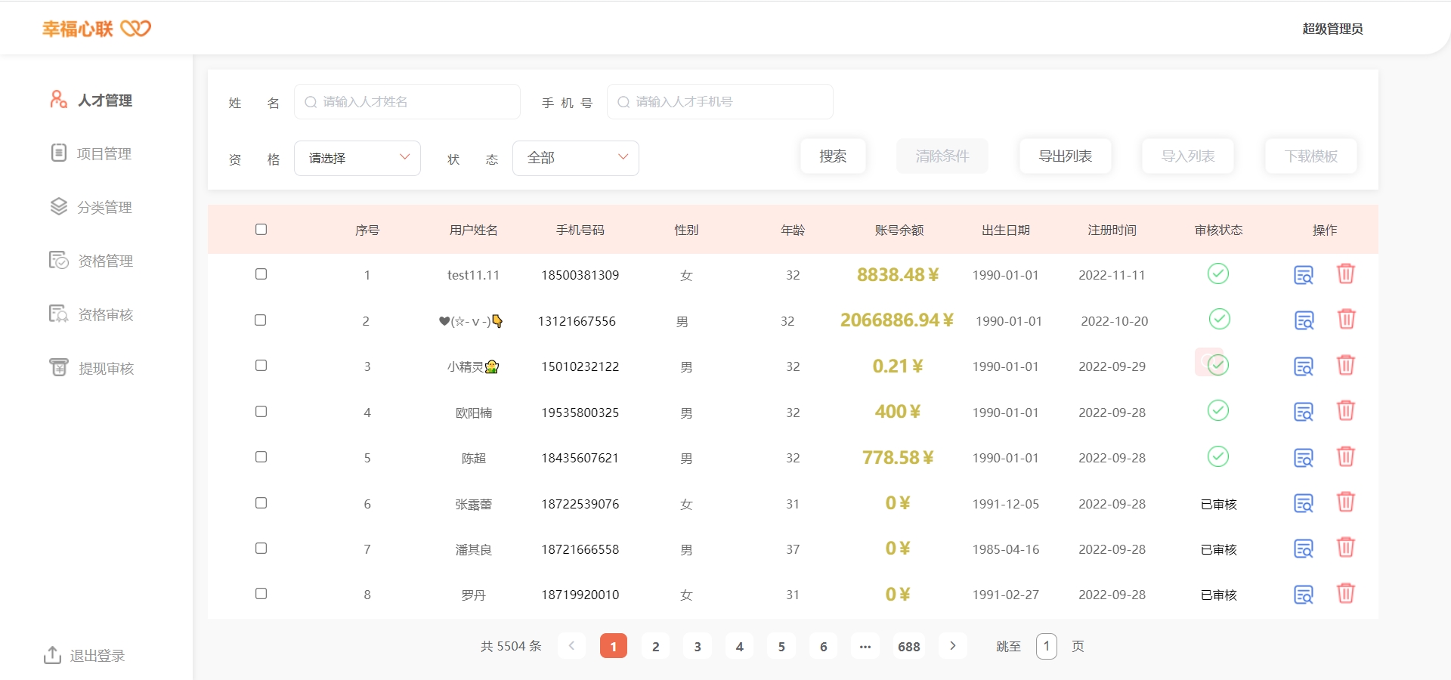Open 人才管理 in the sidebar
This screenshot has height=680, width=1451.
pyautogui.click(x=91, y=100)
